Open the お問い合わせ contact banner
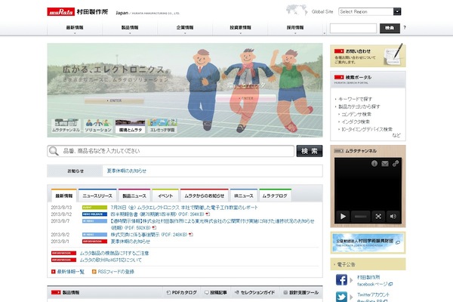The height and width of the screenshot is (302, 453). (368, 56)
